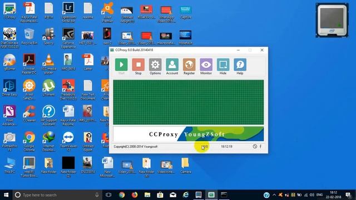Click the Intel CPU desktop gadget
Image resolution: width=356 pixels, height=200 pixels.
[332, 20]
